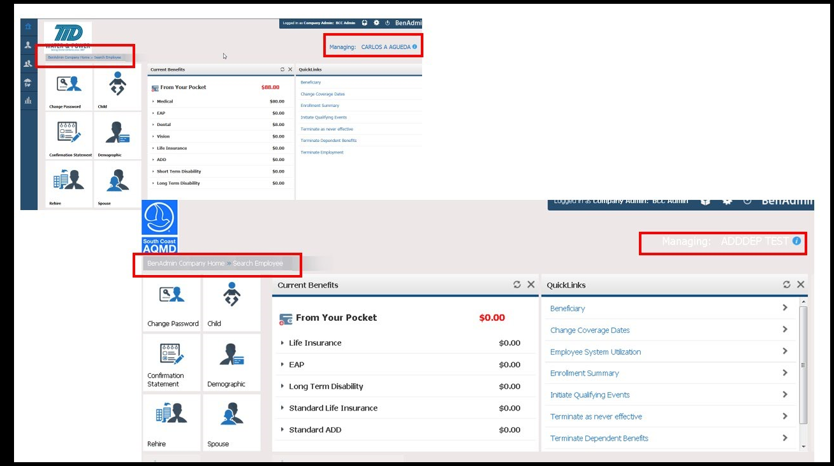Click info icon beside CARLOS A AGUEDA
Image resolution: width=834 pixels, height=466 pixels.
[414, 47]
